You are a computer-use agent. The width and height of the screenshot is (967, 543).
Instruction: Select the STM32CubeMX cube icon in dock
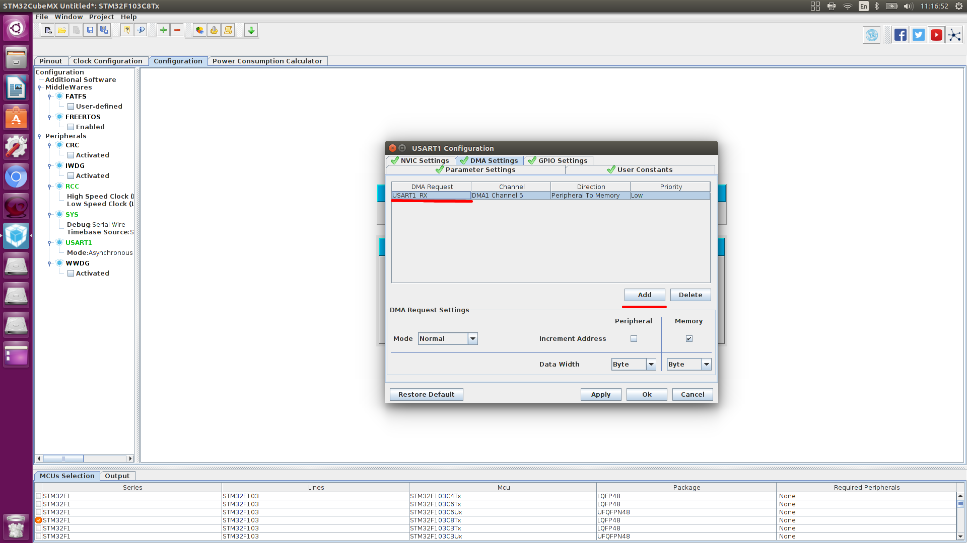click(16, 236)
